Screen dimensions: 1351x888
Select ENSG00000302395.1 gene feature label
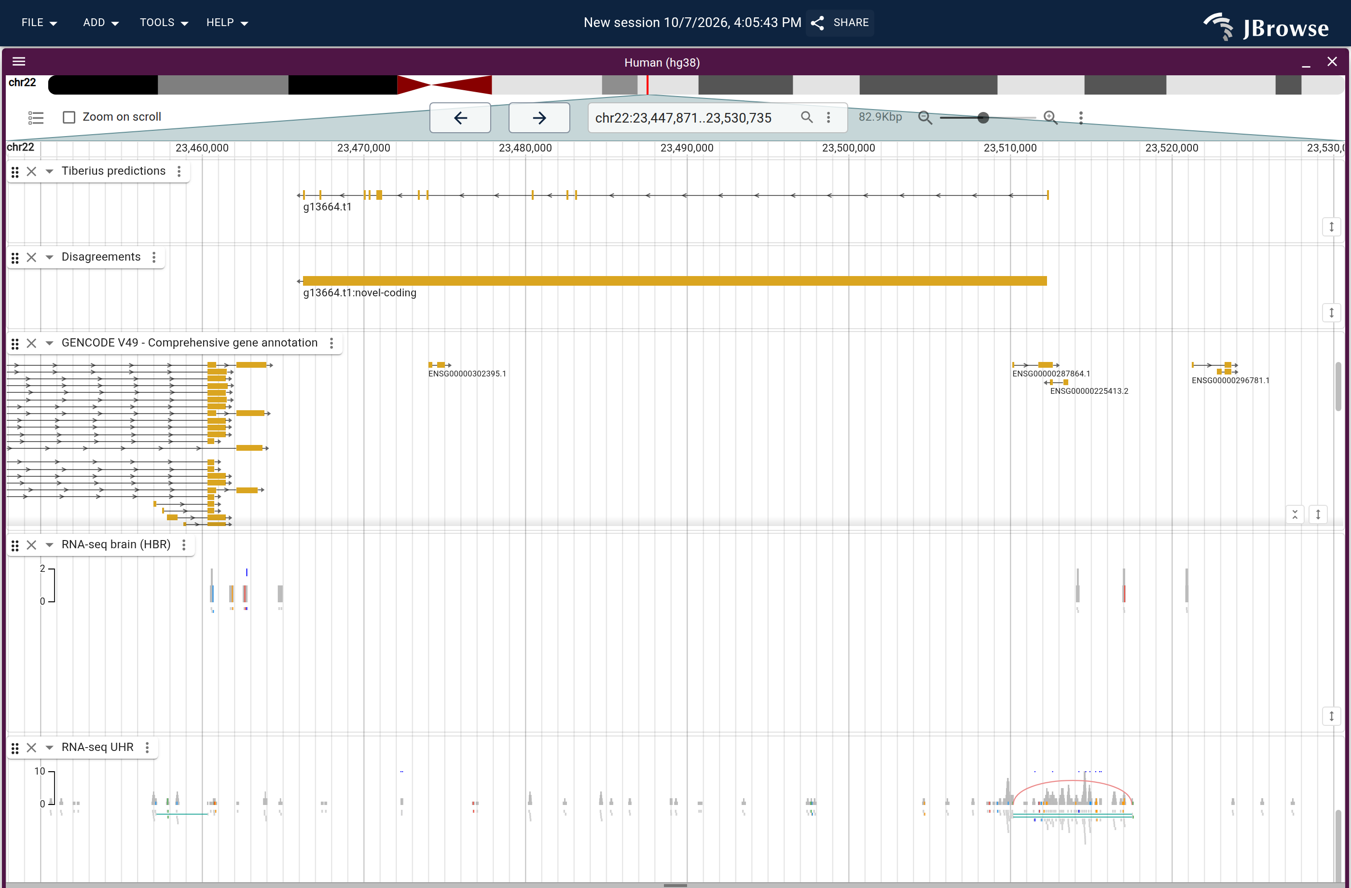[x=467, y=374]
